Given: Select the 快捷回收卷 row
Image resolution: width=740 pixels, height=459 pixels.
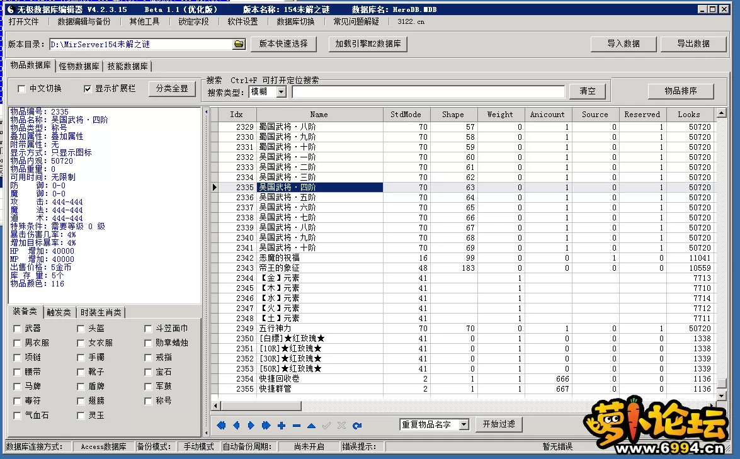Looking at the screenshot, I should tap(462, 379).
